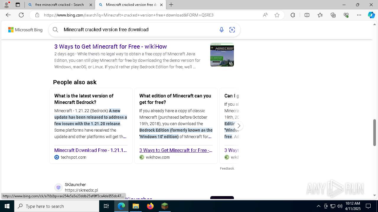Open the Favorites list icon

pyautogui.click(x=320, y=15)
